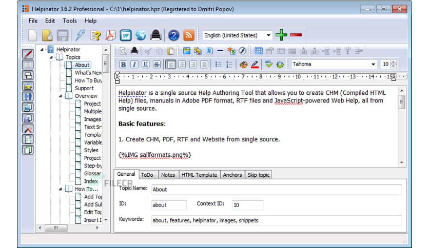Insert image with the picture icon
The image size is (429, 248).
tap(187, 51)
